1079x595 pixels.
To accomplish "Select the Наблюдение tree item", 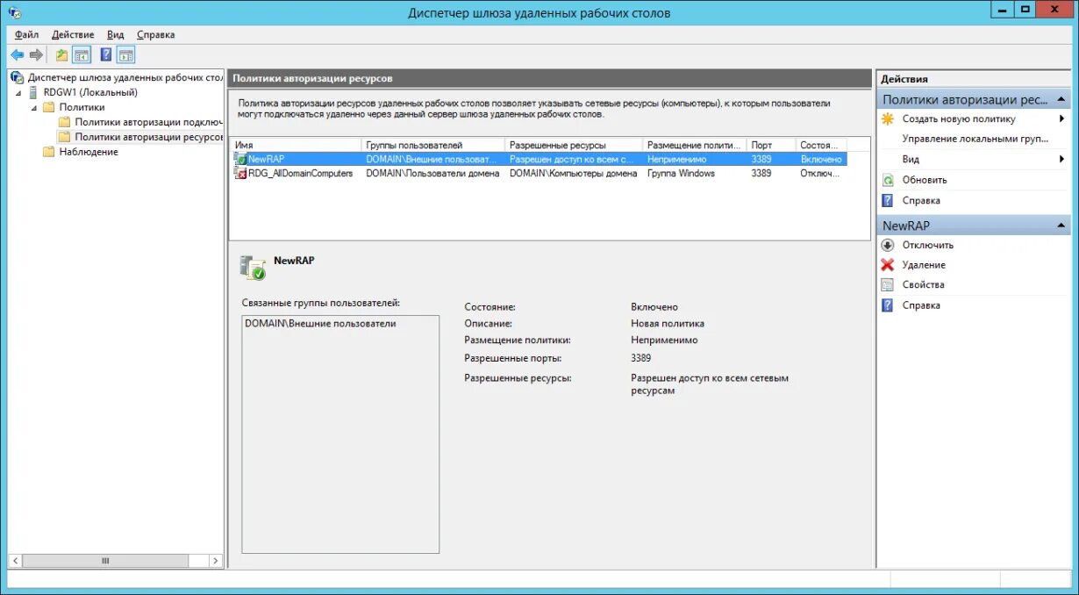I will click(89, 152).
